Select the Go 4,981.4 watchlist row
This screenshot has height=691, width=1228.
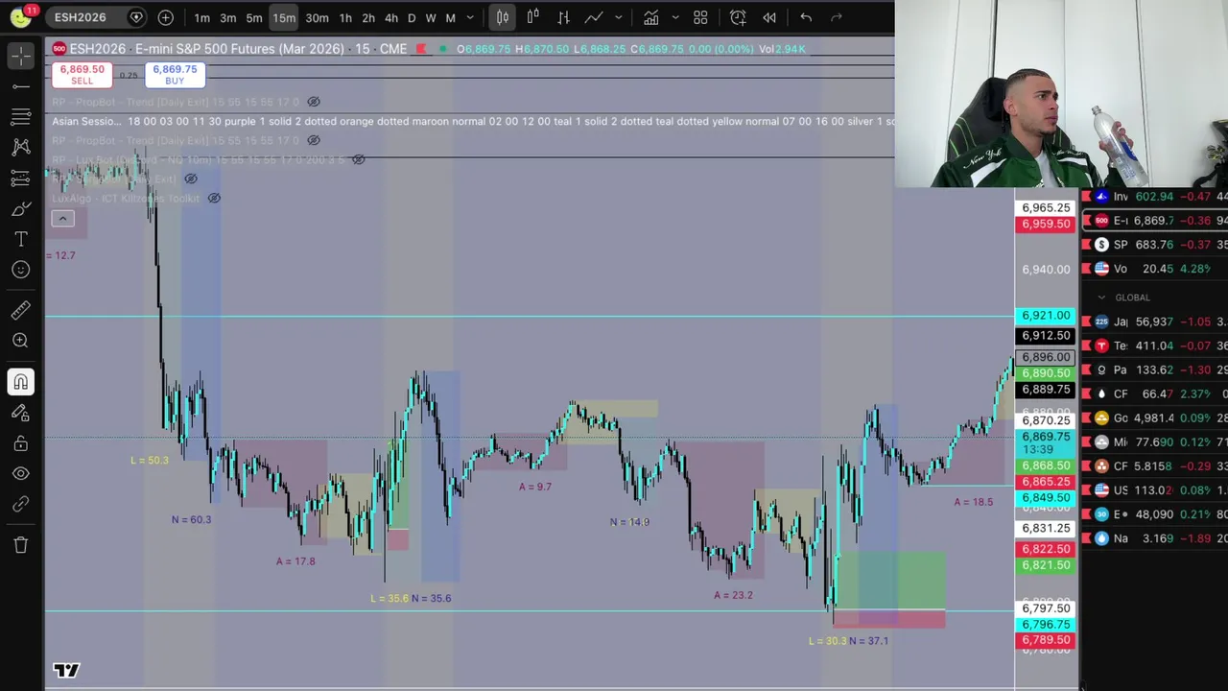[1155, 417]
